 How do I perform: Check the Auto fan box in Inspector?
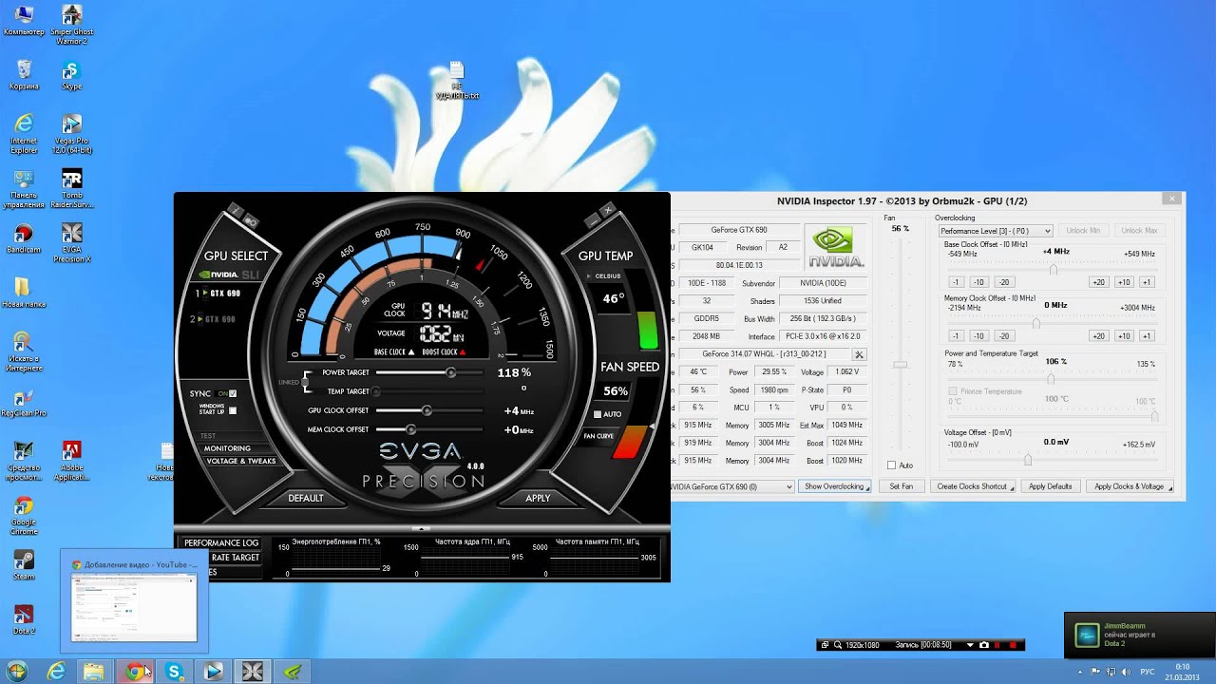coord(891,465)
